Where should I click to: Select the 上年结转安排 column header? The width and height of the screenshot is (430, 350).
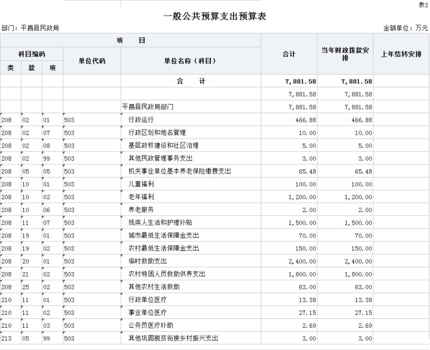click(x=401, y=54)
